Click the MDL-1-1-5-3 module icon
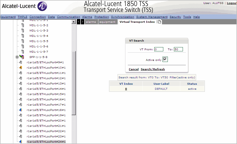The image size is (237, 144). coord(23,30)
